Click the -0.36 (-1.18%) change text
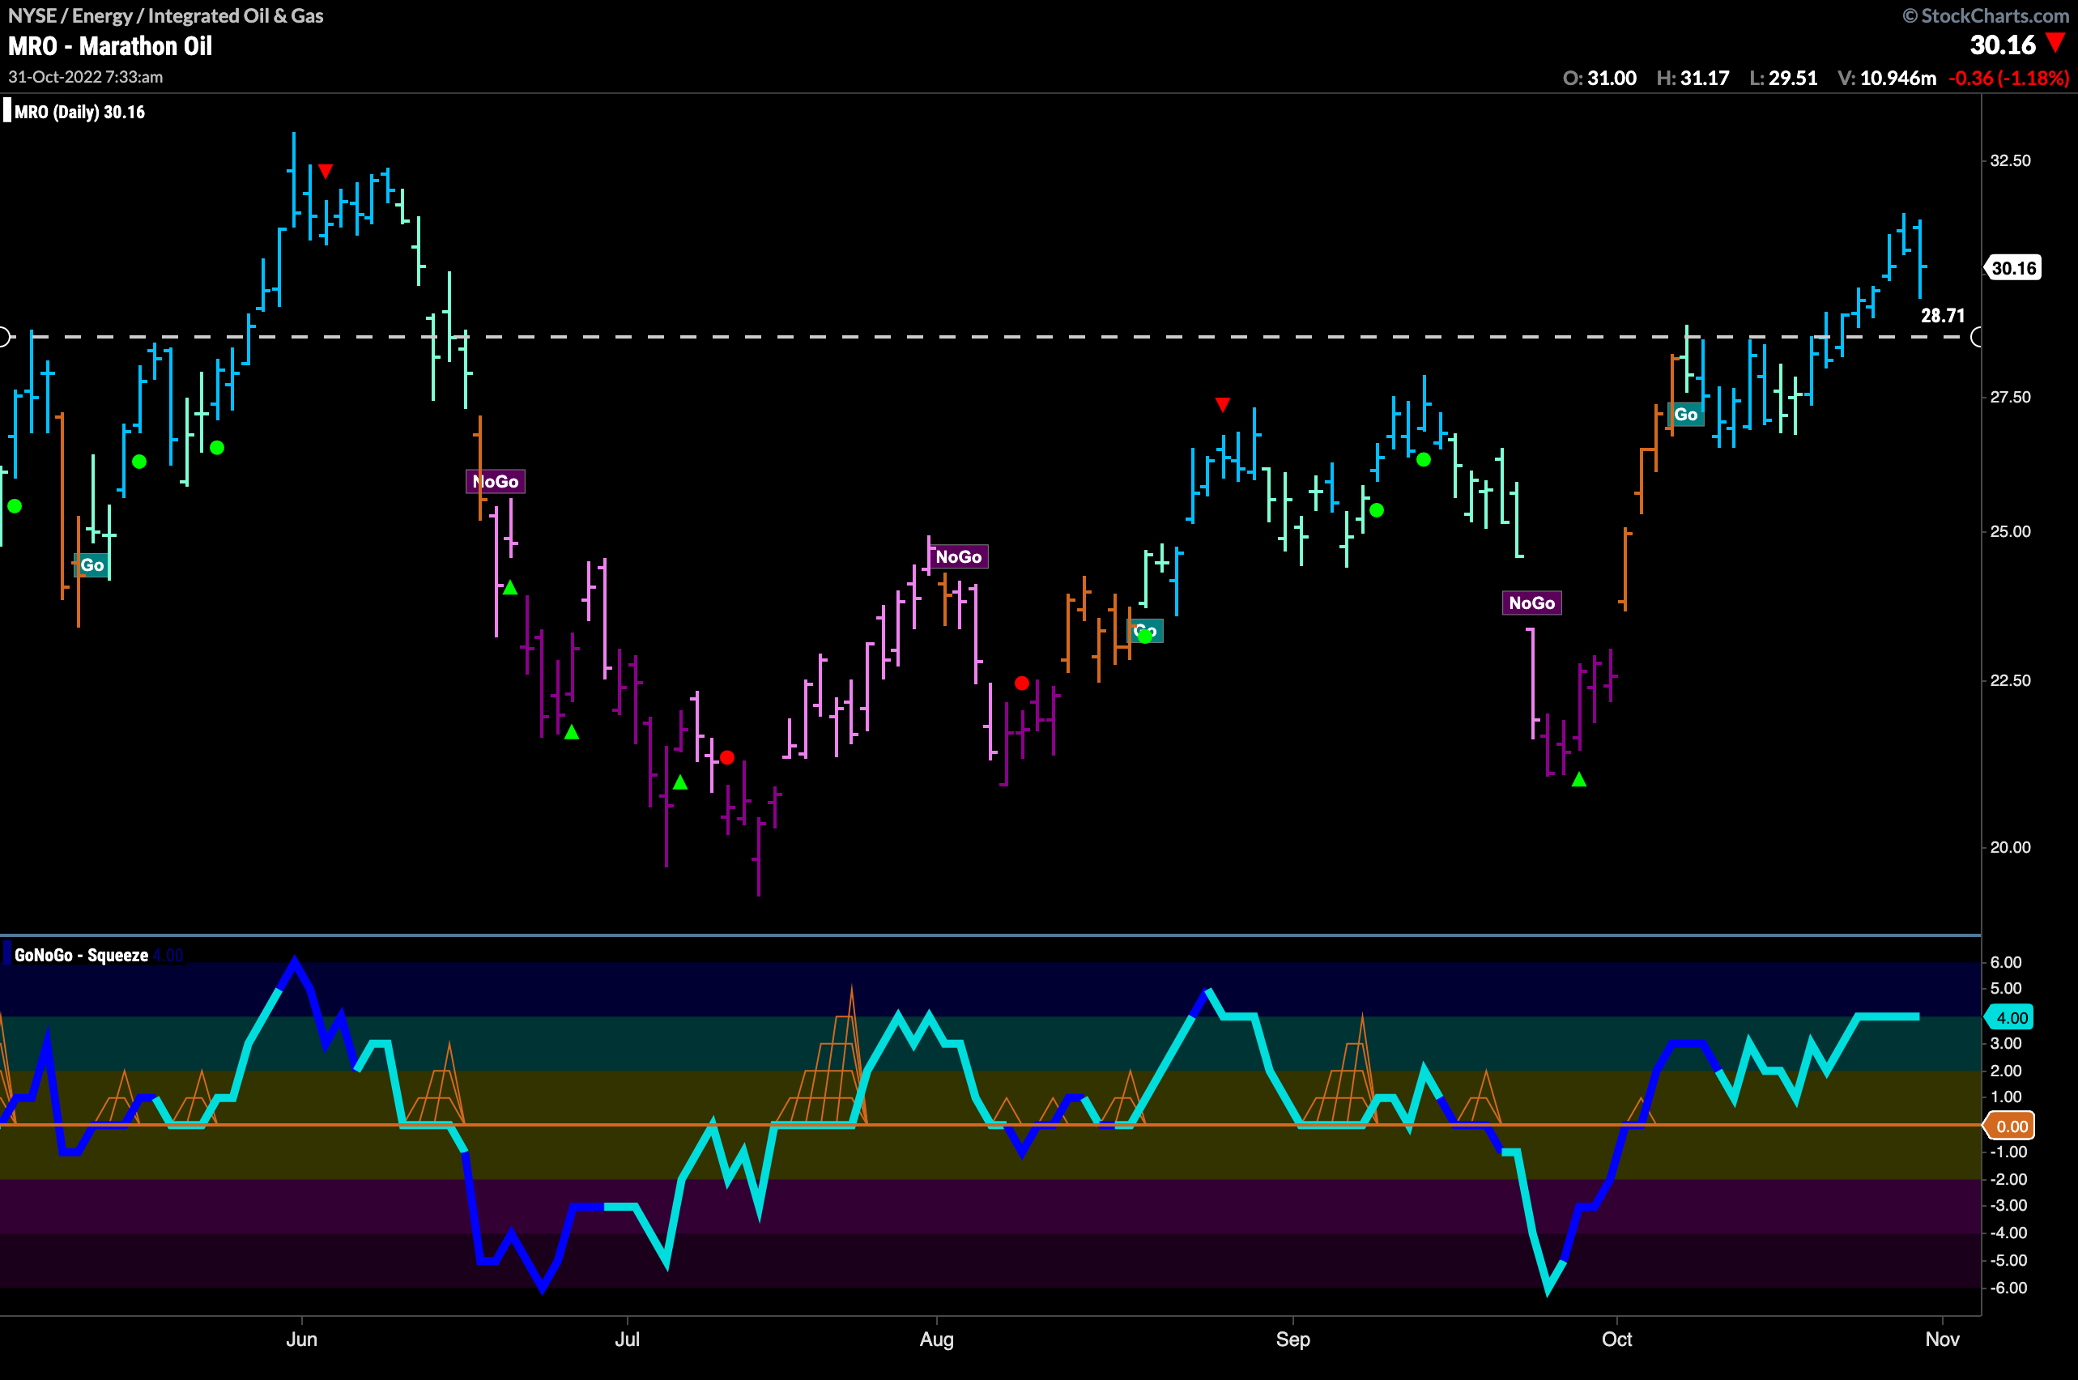The height and width of the screenshot is (1380, 2078). tap(2008, 78)
